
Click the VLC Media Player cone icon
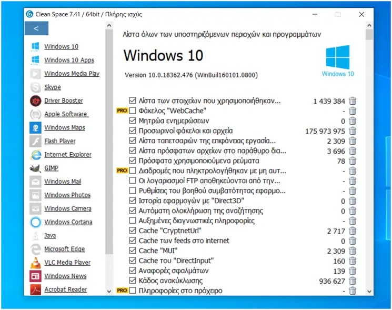[35, 263]
